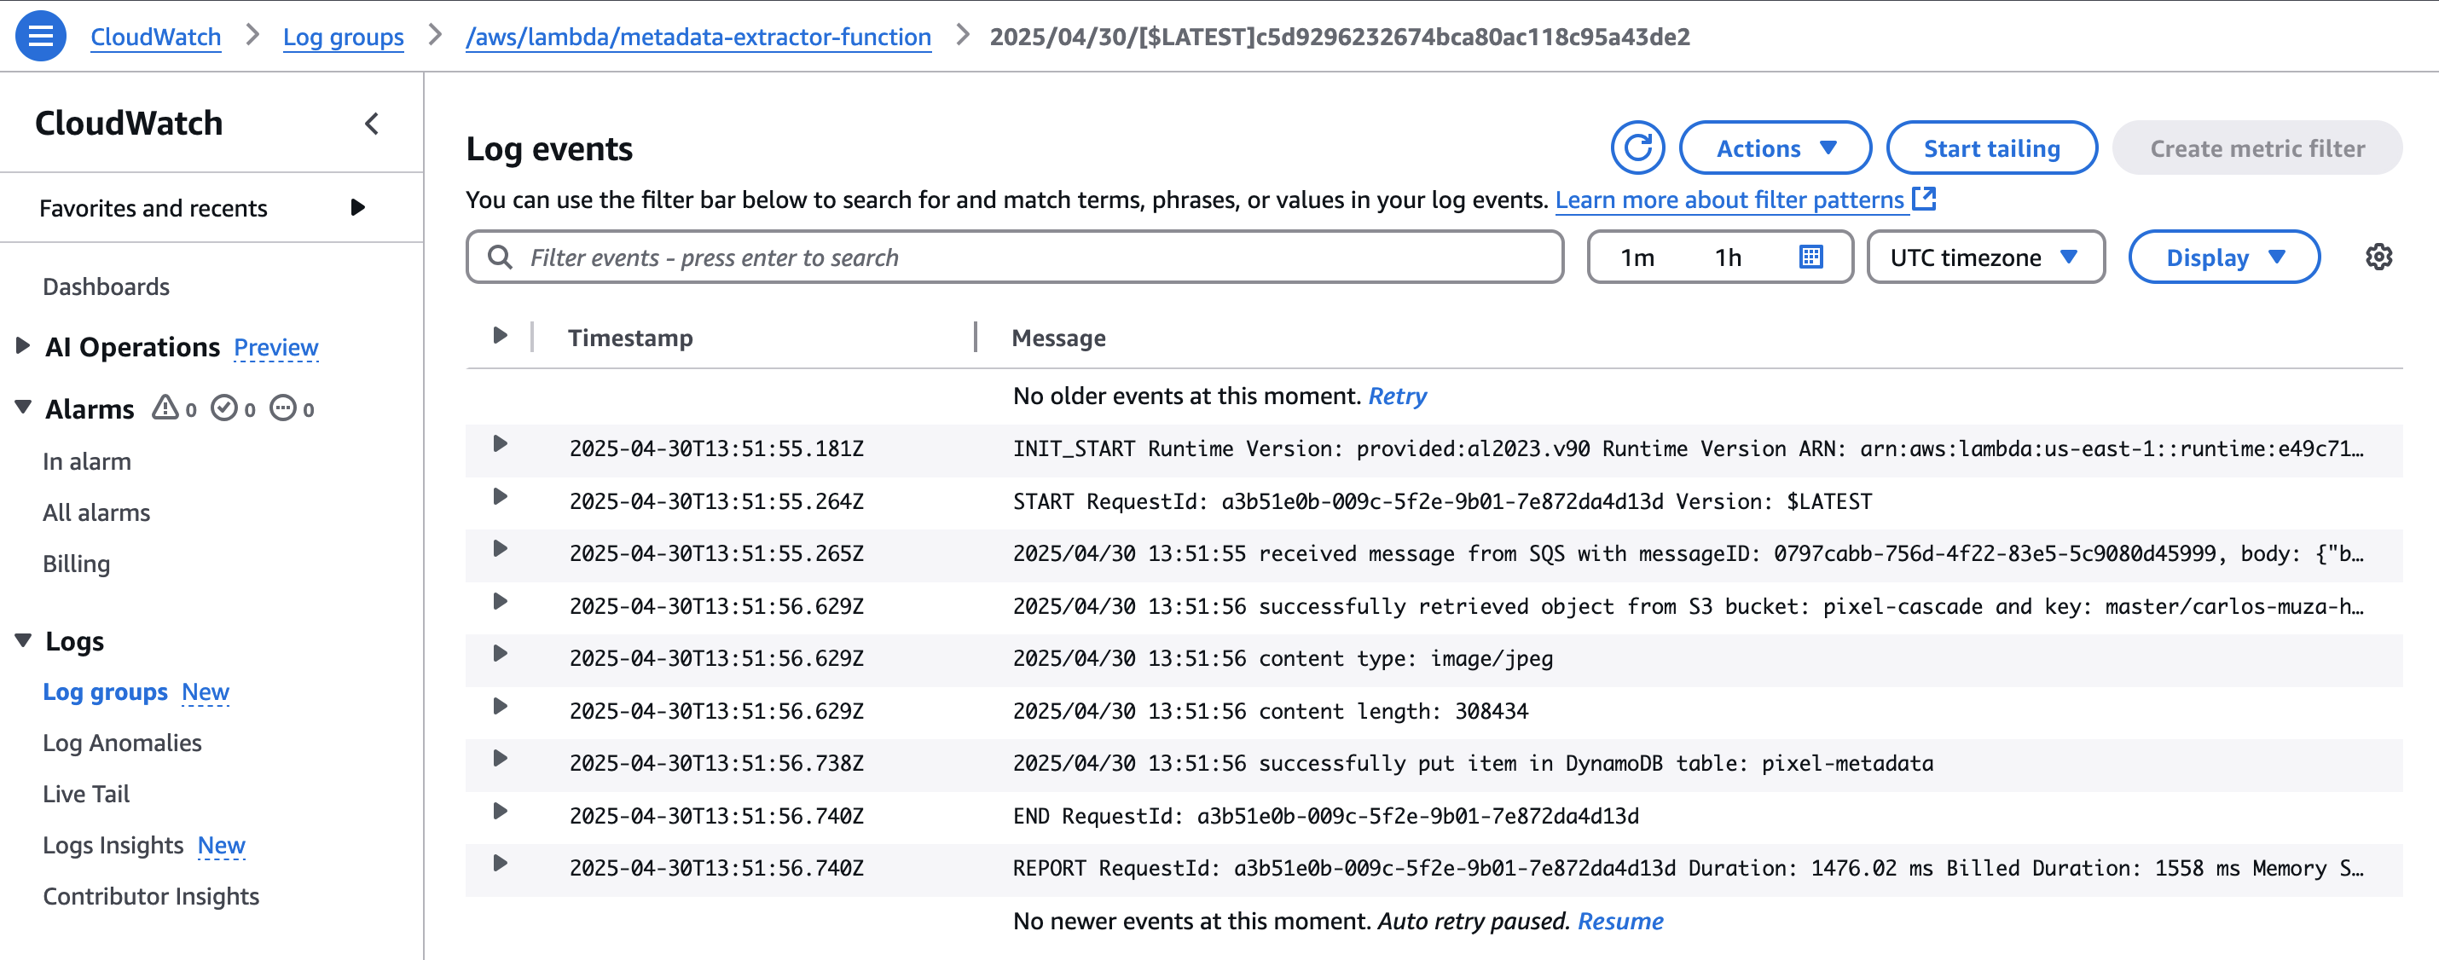Open Dashboards in sidebar
The image size is (2439, 960).
coord(106,286)
